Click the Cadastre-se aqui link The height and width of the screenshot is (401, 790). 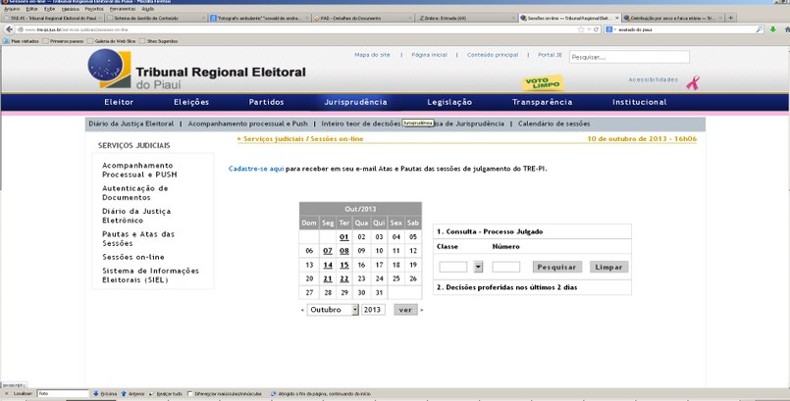pyautogui.click(x=256, y=169)
